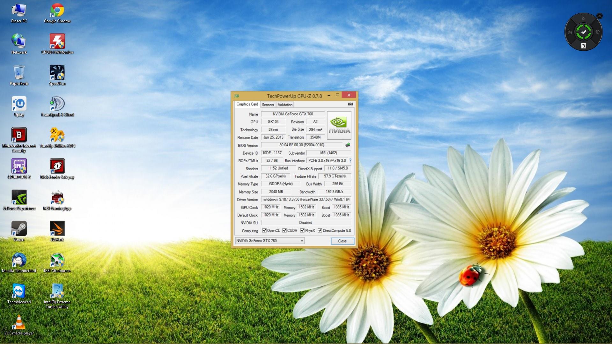The height and width of the screenshot is (344, 612).
Task: Open TeamSpeak 3 Client shortcut
Action: pyautogui.click(x=57, y=106)
